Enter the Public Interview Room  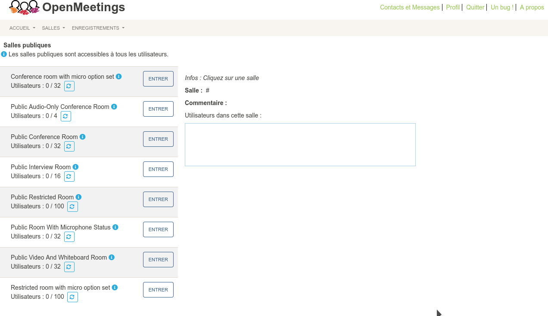tap(158, 169)
